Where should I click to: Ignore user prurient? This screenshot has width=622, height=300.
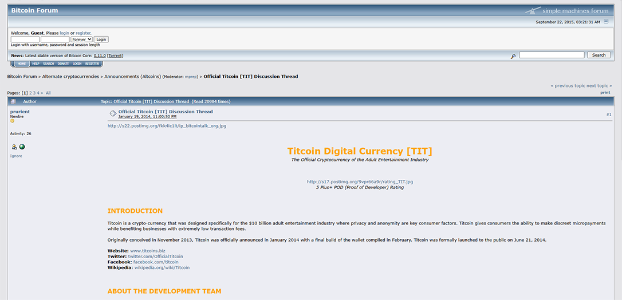(16, 156)
